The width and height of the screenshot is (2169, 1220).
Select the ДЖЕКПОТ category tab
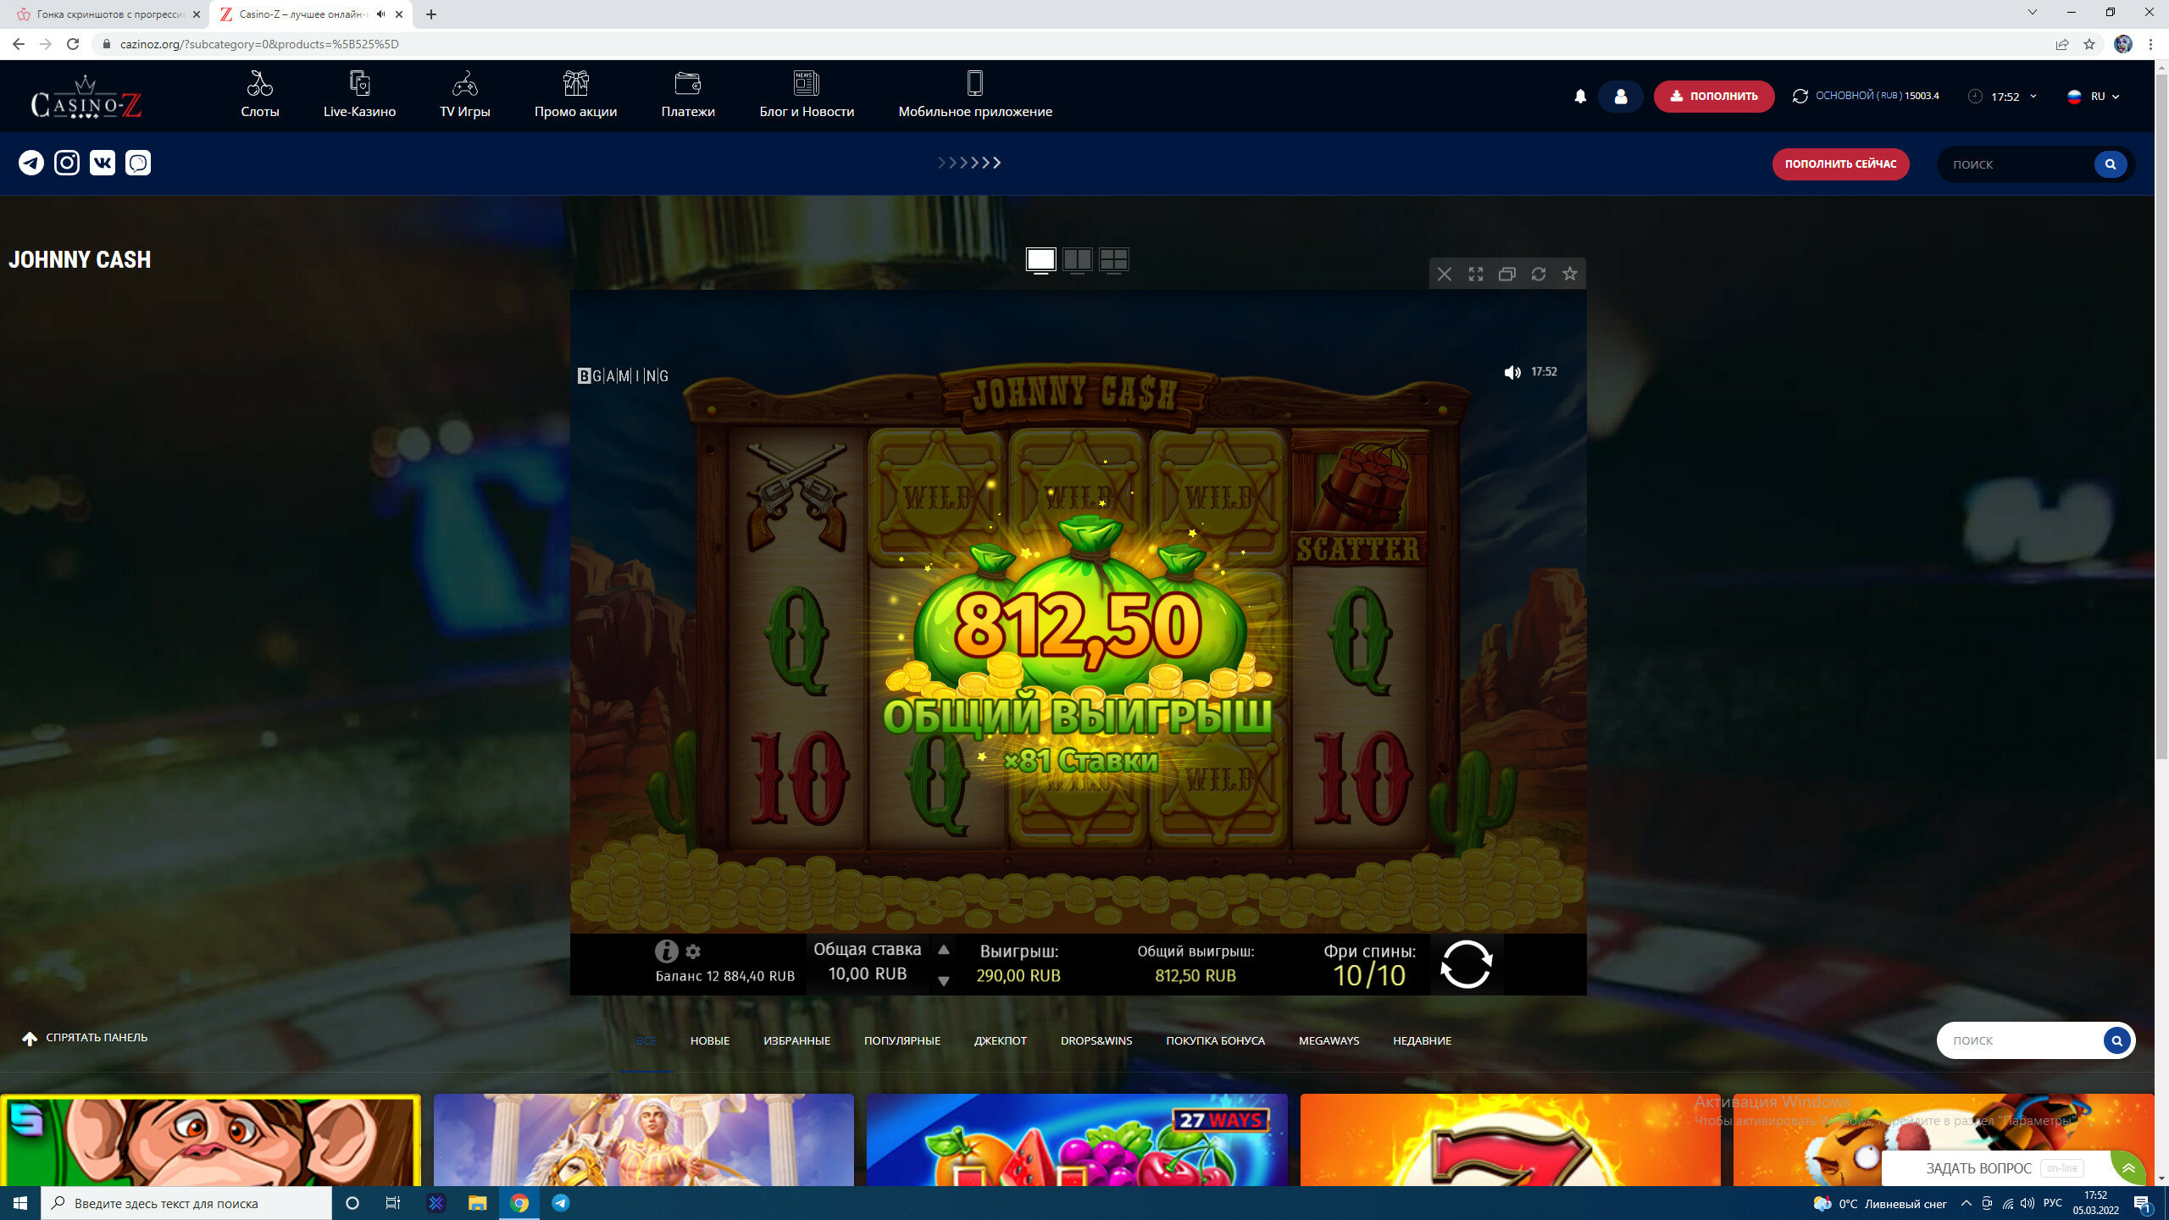[1000, 1040]
